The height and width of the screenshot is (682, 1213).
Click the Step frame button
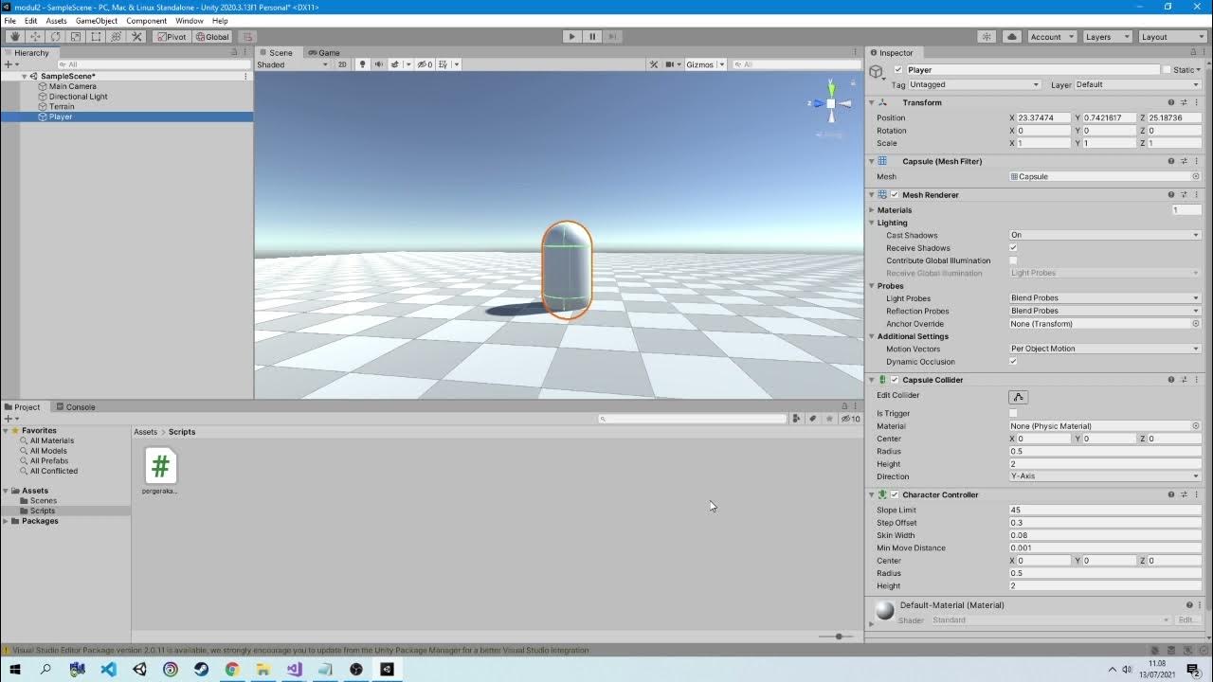(612, 37)
